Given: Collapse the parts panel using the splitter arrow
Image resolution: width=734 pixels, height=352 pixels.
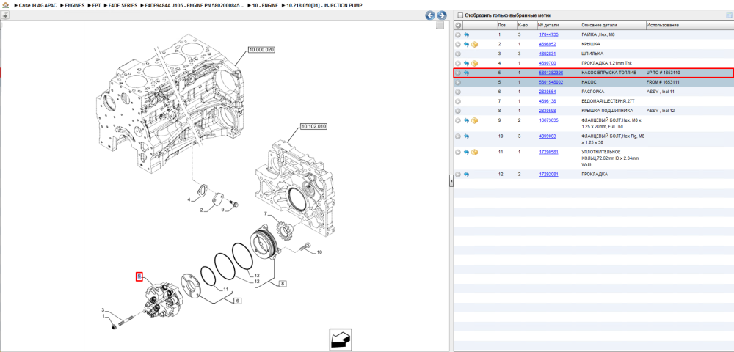Looking at the screenshot, I should click(451, 180).
